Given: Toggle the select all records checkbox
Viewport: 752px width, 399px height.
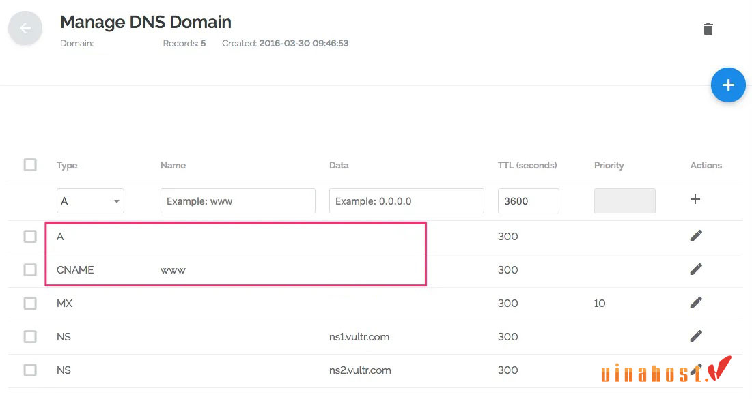Looking at the screenshot, I should 30,165.
